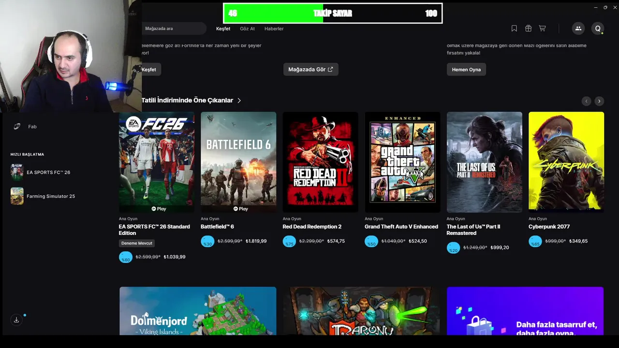Open The Last of Us Part II Remastered title
Viewport: 619px width, 348px height.
(x=473, y=230)
